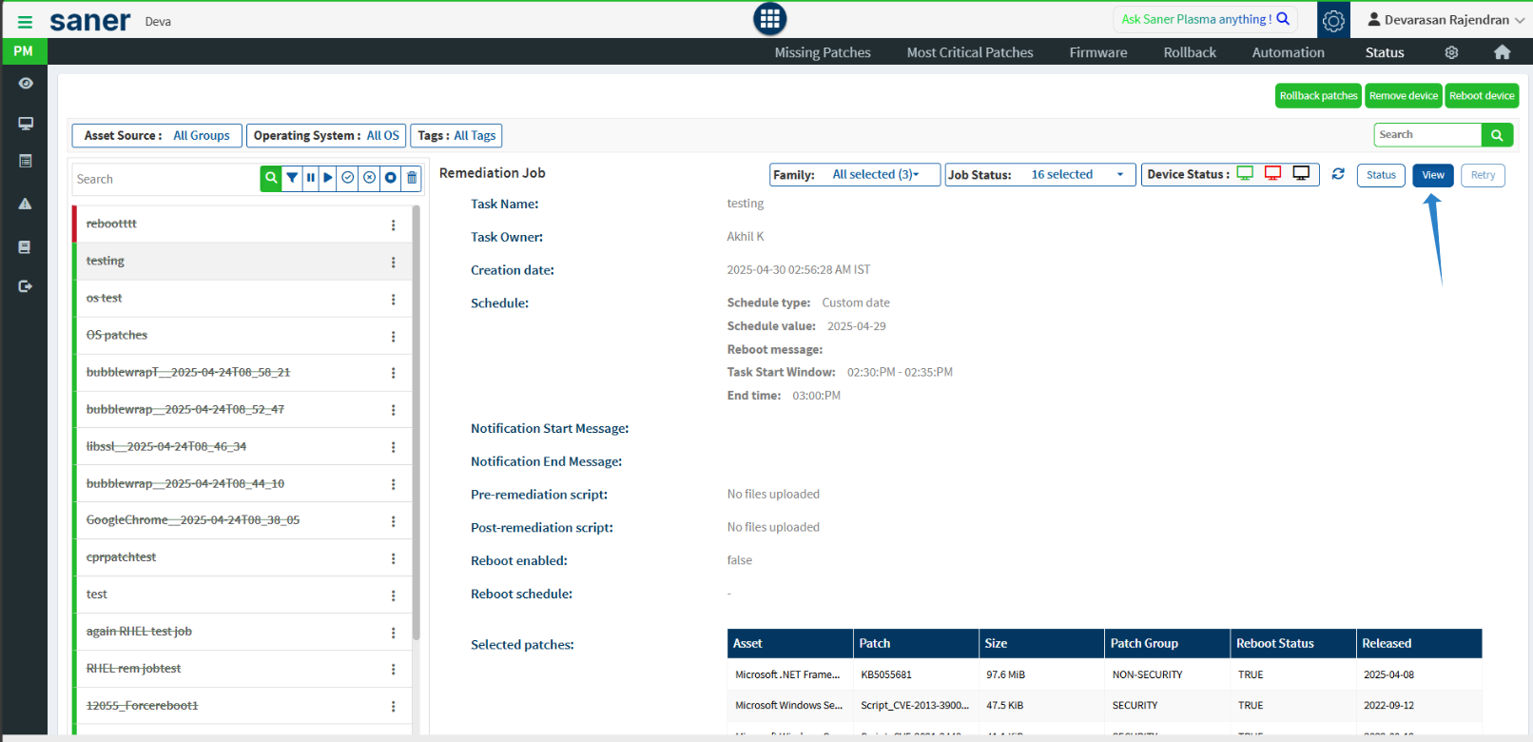The height and width of the screenshot is (742, 1533).
Task: Click the trash delete icon
Action: pos(412,178)
